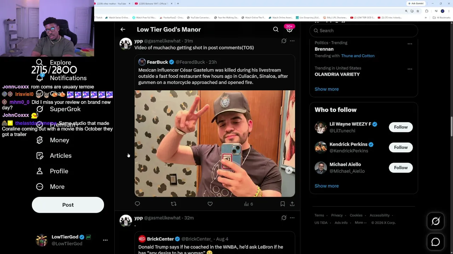Image resolution: width=453 pixels, height=254 pixels.
Task: Open the Chrome extensions puzzle icon
Action: tap(426, 11)
